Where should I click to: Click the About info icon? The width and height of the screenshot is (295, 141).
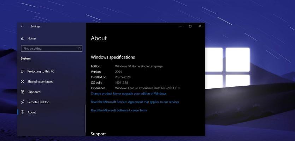23,112
